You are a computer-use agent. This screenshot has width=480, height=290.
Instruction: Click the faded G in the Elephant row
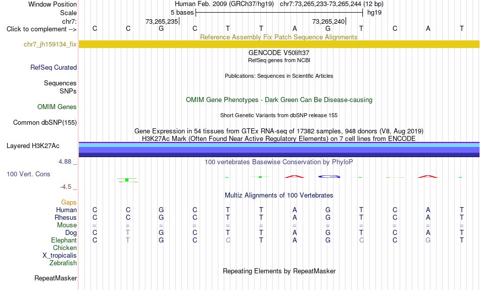pyautogui.click(x=428, y=240)
